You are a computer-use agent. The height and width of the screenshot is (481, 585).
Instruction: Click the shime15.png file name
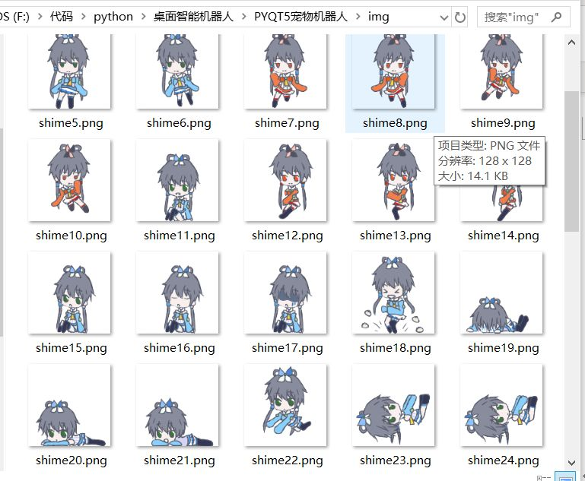tap(72, 348)
